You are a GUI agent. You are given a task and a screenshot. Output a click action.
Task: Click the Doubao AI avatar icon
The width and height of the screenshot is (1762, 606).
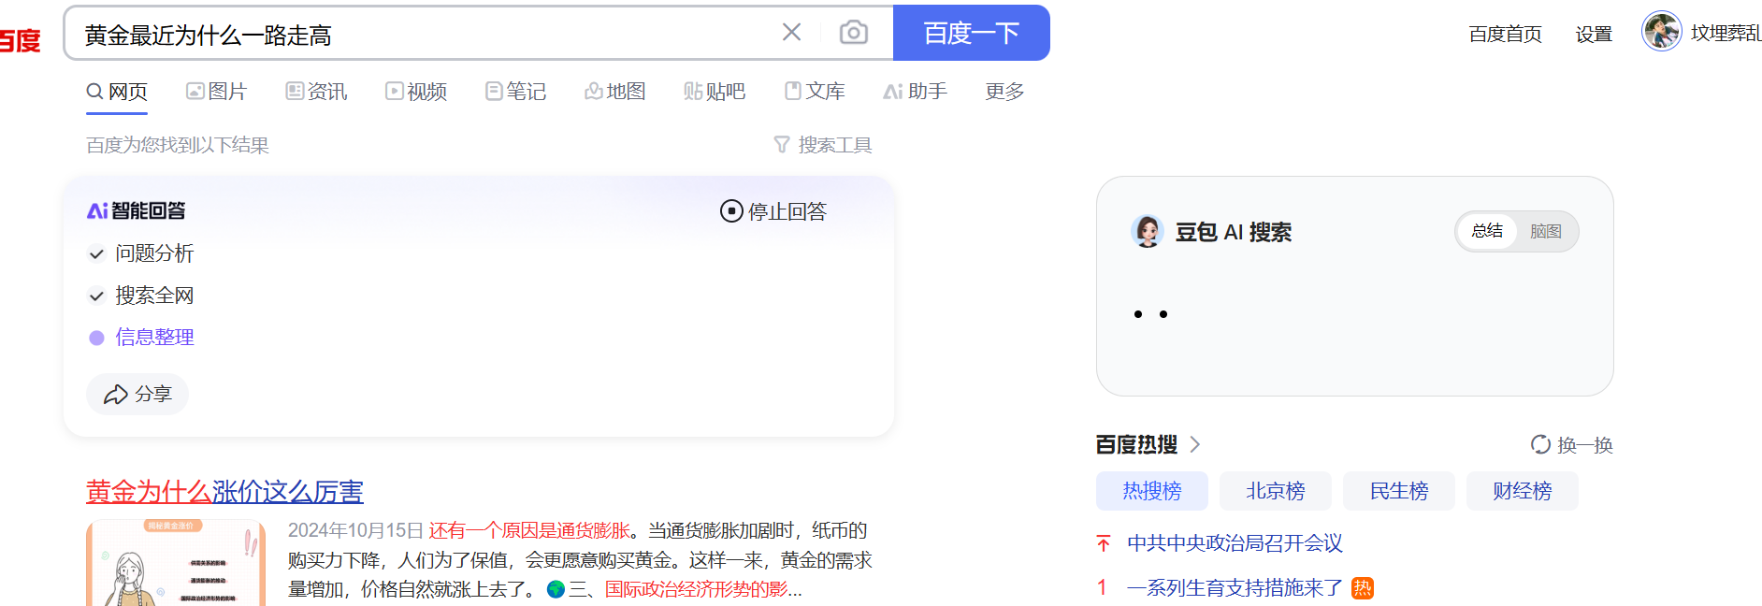[1148, 231]
